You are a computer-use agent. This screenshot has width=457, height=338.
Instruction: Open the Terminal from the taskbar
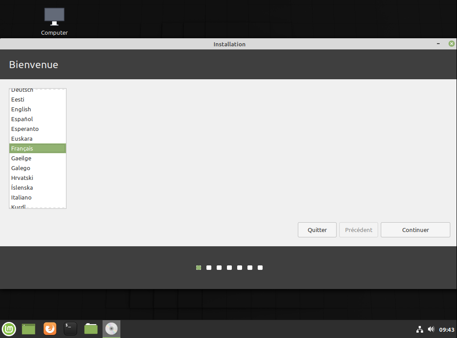coord(70,329)
